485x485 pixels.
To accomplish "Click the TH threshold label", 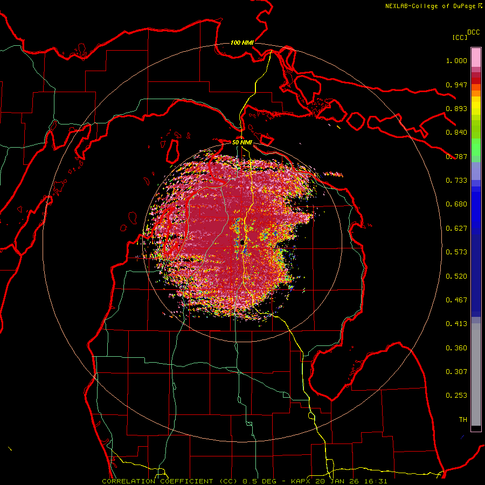I will pyautogui.click(x=463, y=420).
